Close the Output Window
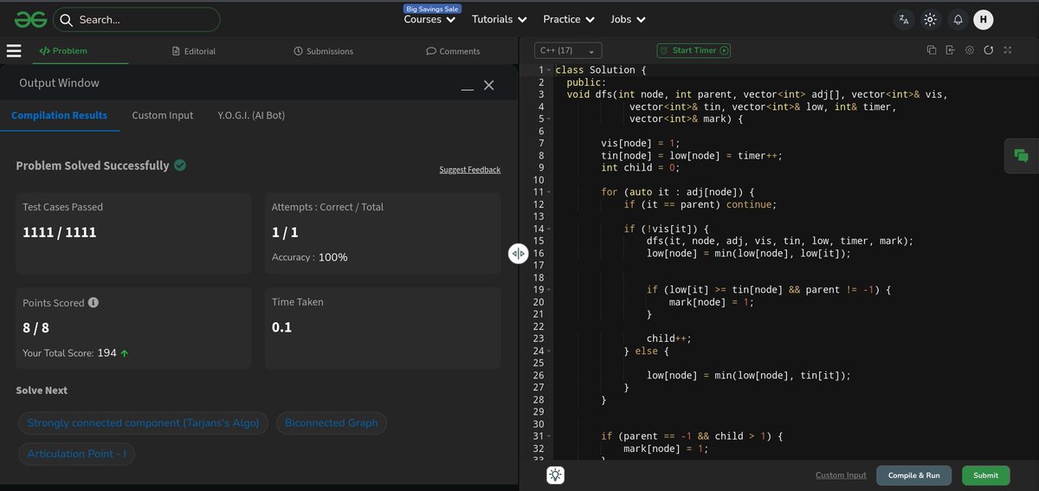1039x491 pixels. pos(488,85)
